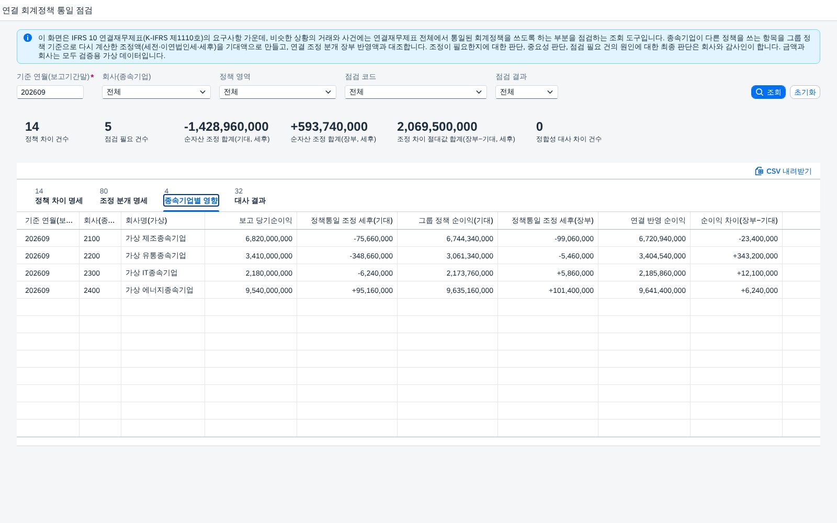The height and width of the screenshot is (523, 837).
Task: Focus the 기준 연월 input field
Action: click(50, 92)
